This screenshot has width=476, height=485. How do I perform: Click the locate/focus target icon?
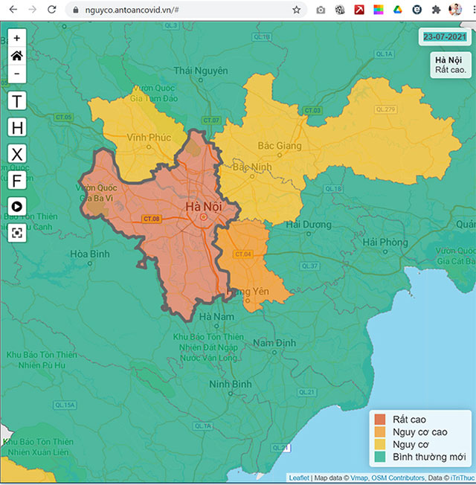16,233
